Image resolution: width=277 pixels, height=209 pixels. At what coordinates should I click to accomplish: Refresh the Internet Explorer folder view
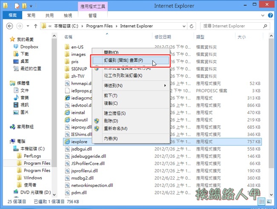point(191,26)
